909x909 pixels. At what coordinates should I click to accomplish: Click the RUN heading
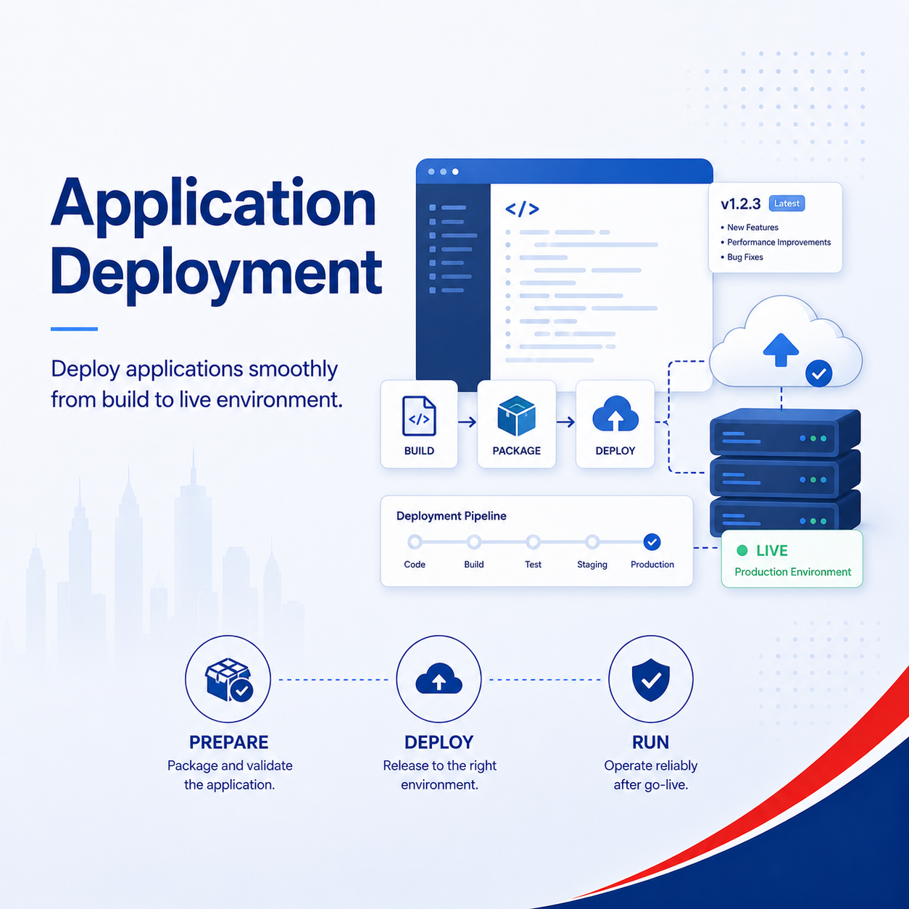(x=651, y=742)
